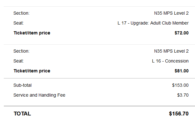Image resolution: width=195 pixels, height=118 pixels.
Task: Click the second Section label
Action: 21,51
